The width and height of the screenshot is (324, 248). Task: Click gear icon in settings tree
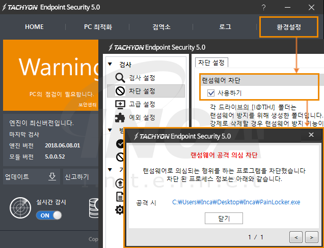click(120, 210)
